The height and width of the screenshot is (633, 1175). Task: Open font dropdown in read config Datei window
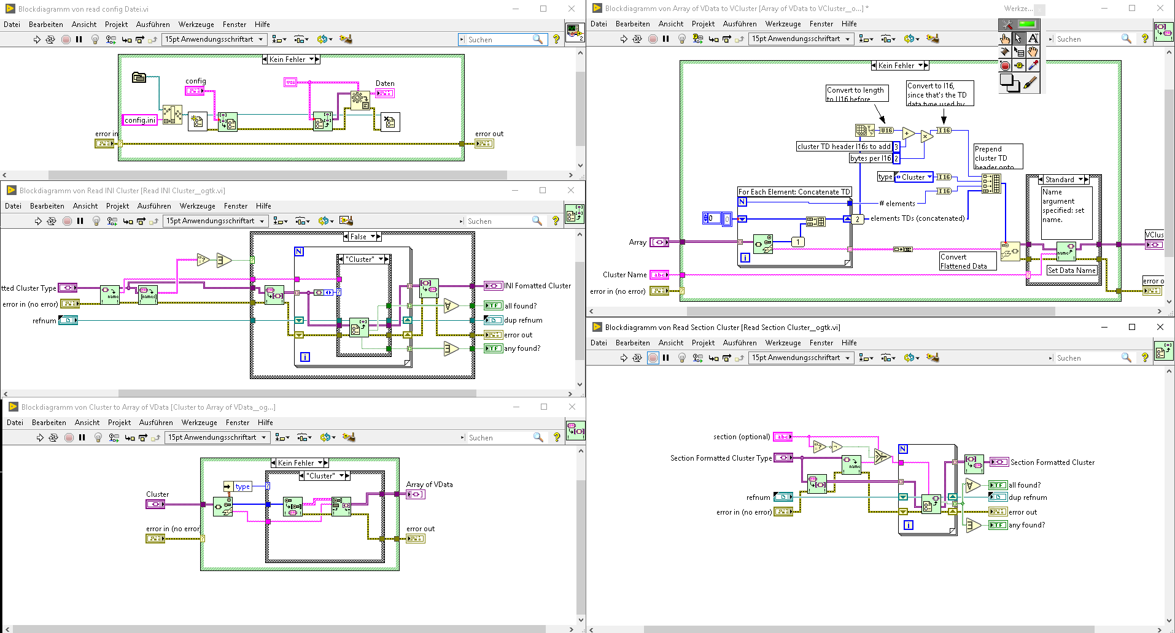(214, 39)
